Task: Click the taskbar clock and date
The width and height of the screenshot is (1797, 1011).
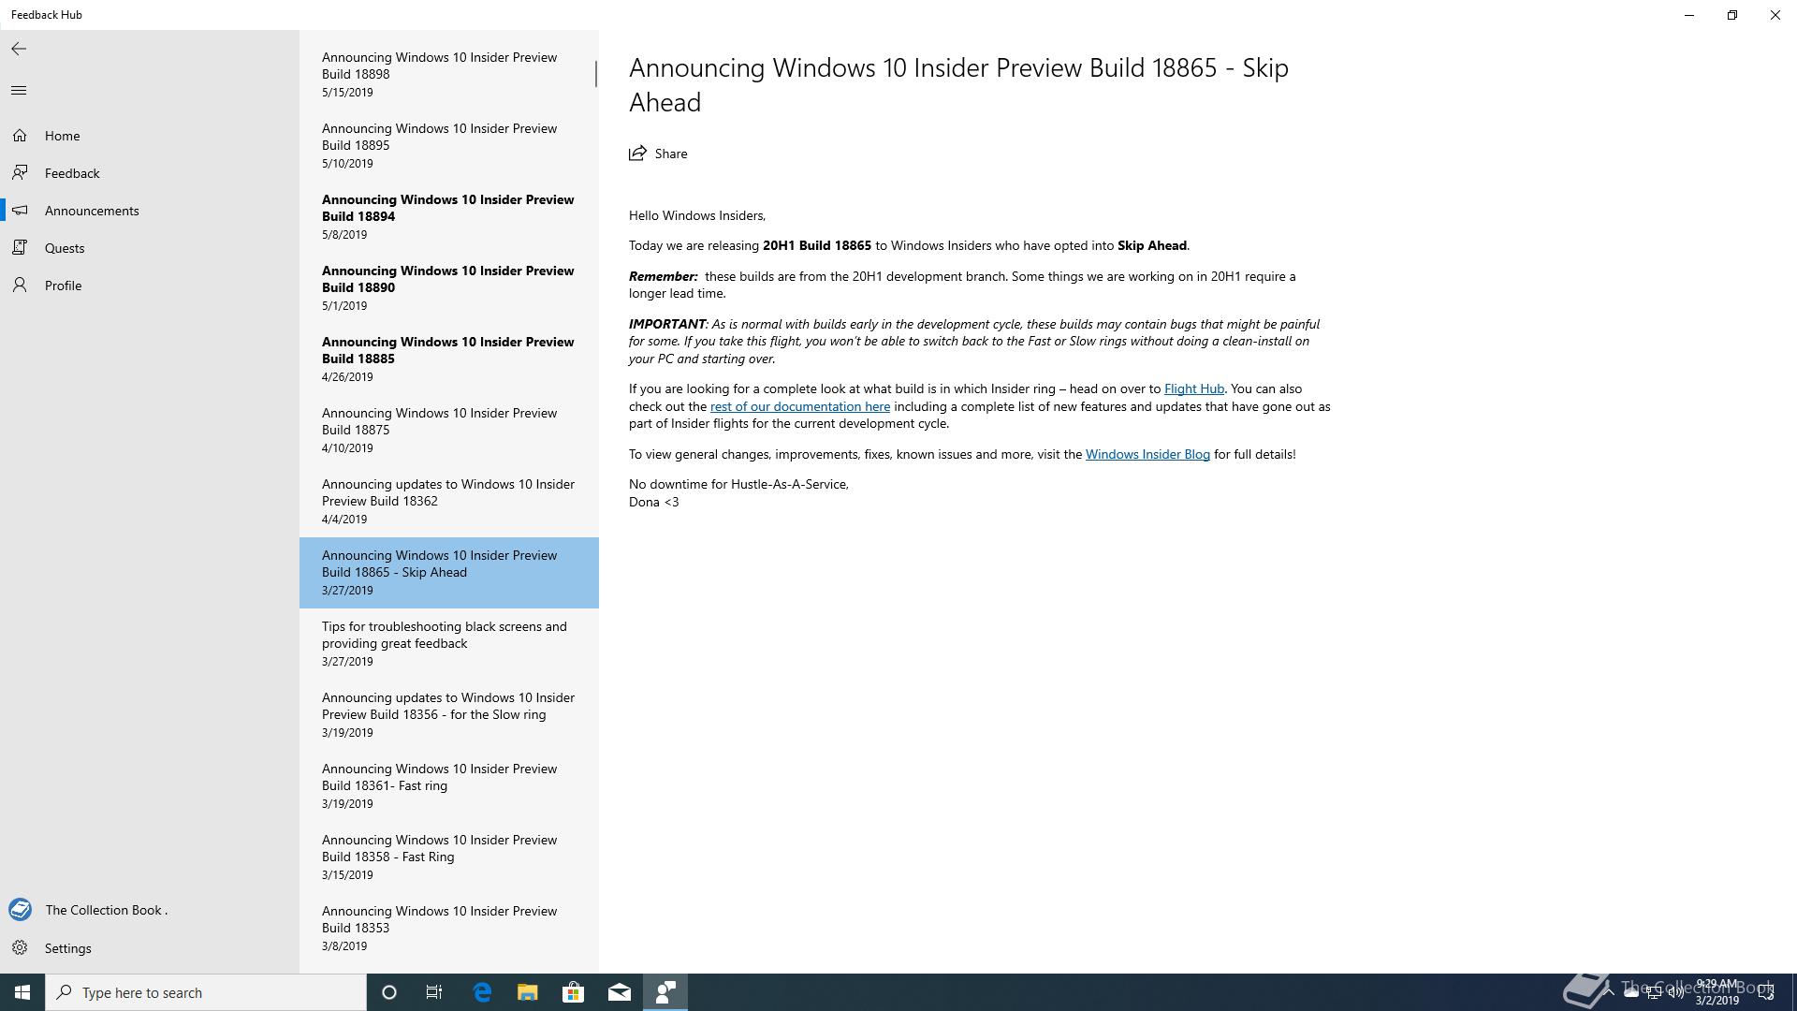Action: (x=1717, y=992)
